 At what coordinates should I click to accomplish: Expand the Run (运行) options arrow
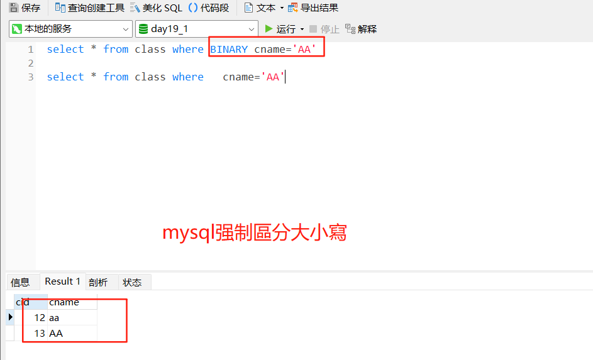302,29
